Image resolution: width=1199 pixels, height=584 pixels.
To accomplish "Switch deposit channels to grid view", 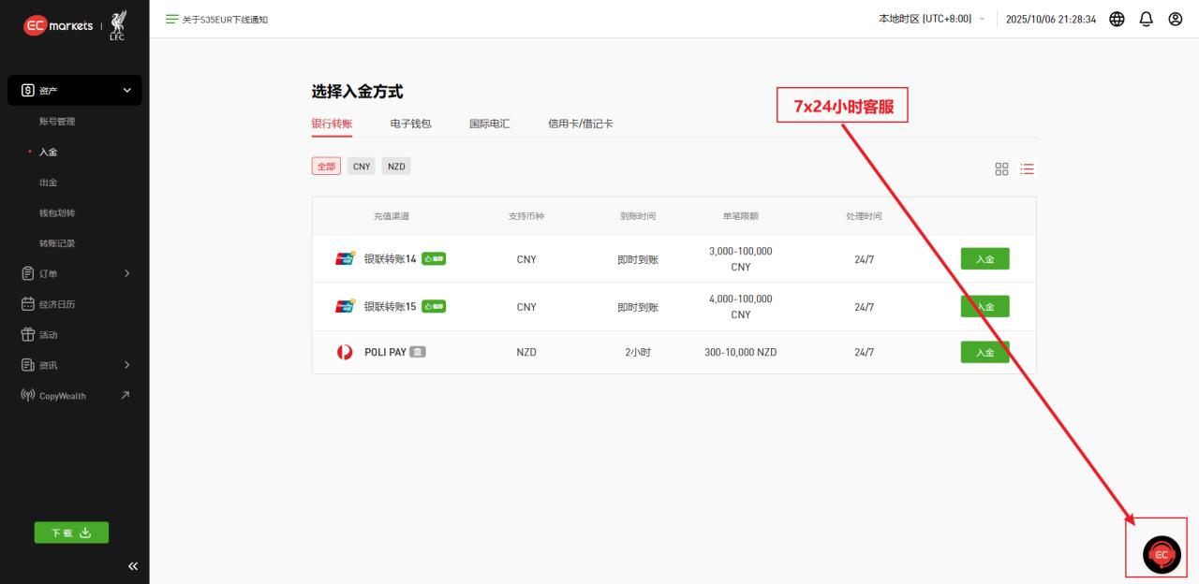I will click(x=1001, y=168).
